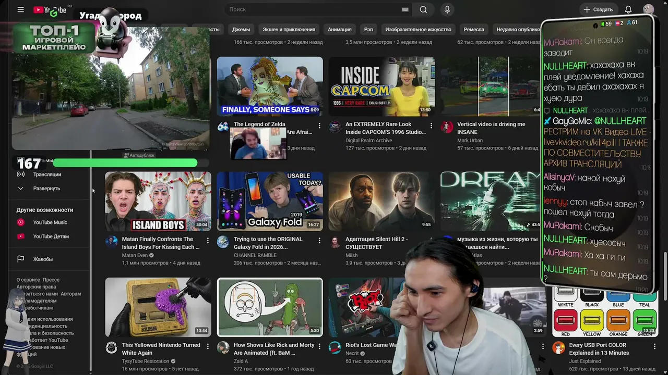
Task: Click the Just Explained channel name
Action: [585, 361]
